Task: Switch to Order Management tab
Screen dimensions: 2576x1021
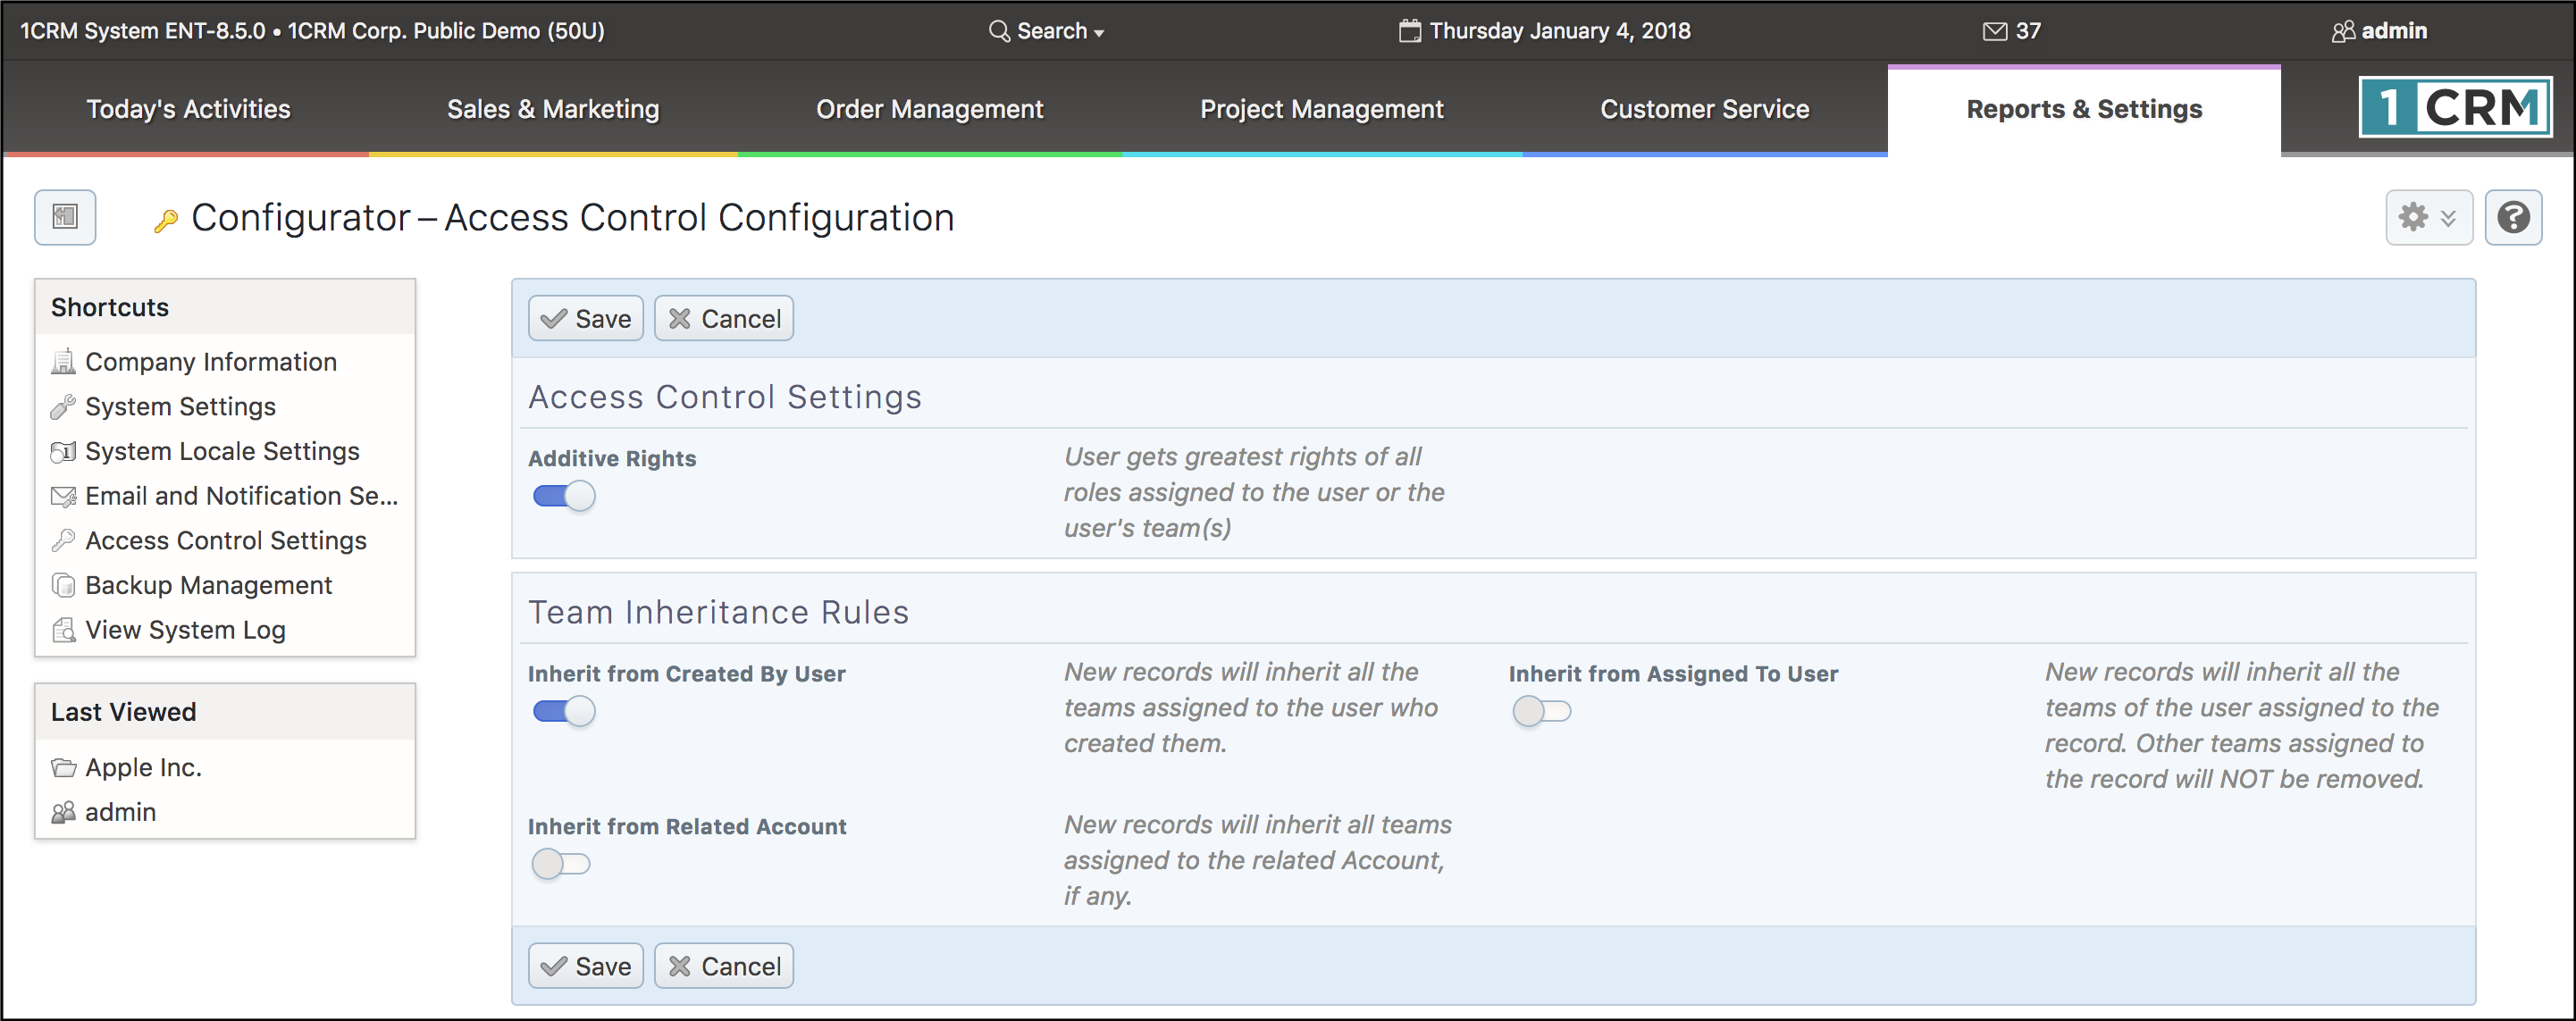Action: pyautogui.click(x=929, y=109)
